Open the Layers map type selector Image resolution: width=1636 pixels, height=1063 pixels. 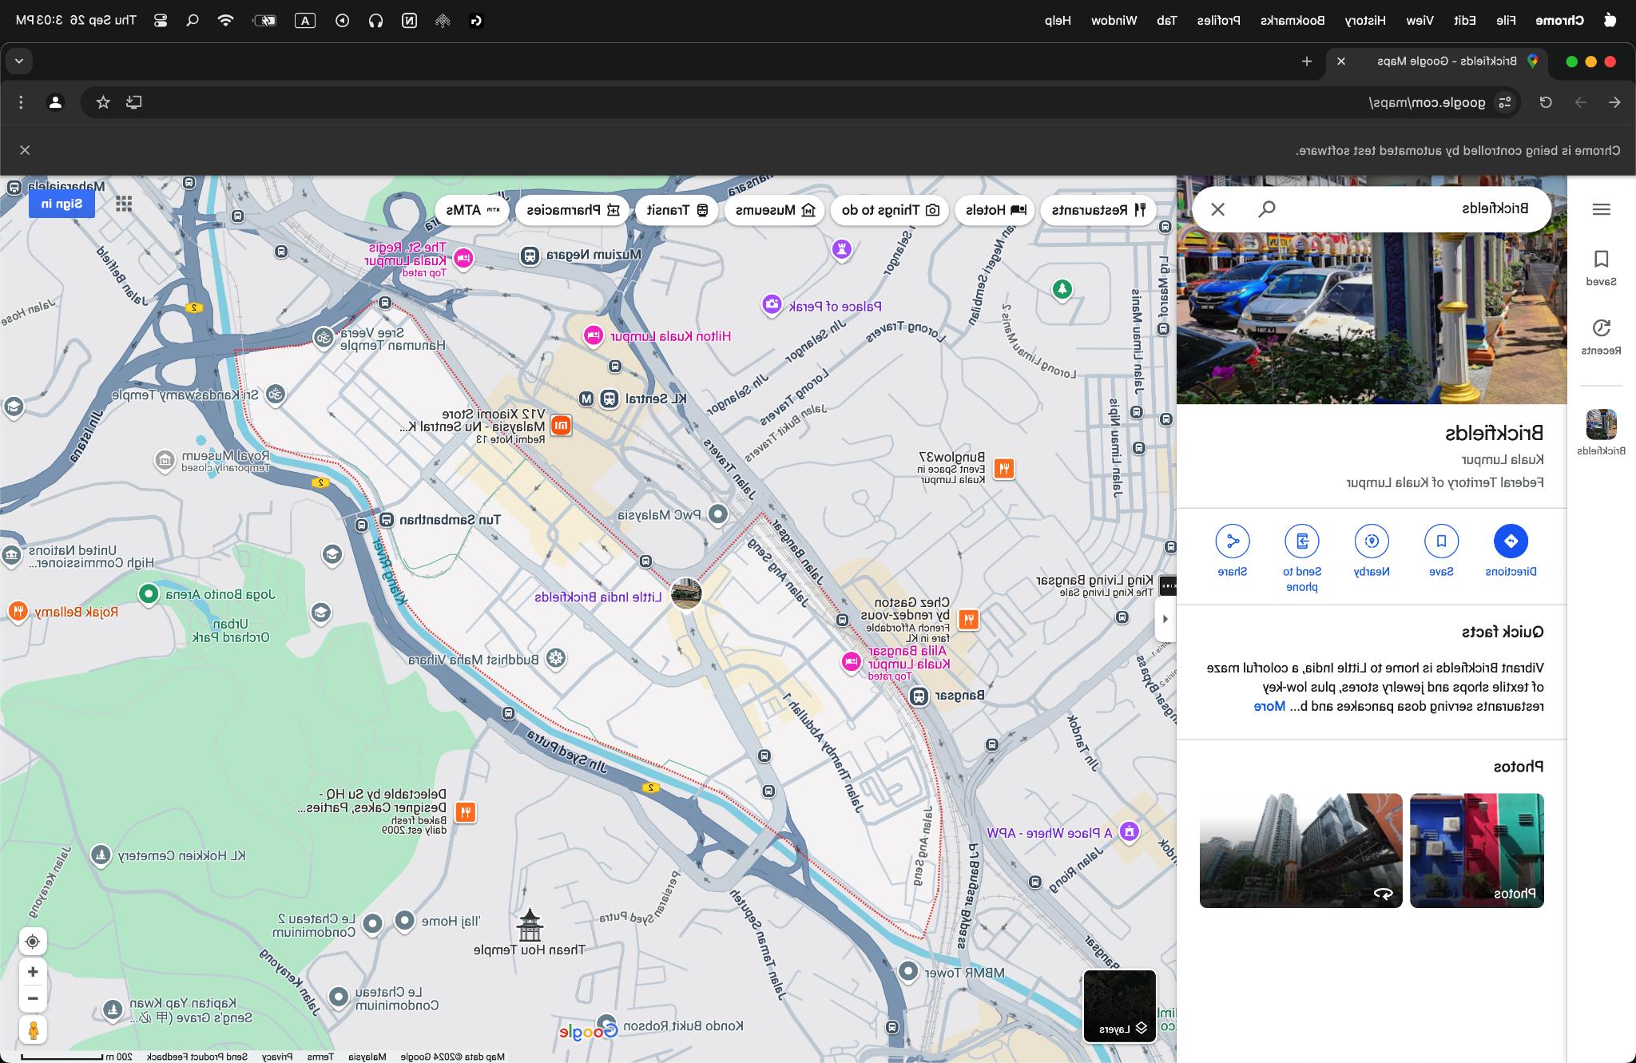(1119, 1006)
